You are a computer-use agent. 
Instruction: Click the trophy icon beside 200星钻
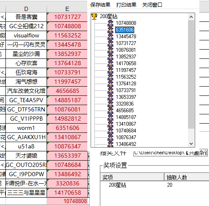tap(94, 16)
